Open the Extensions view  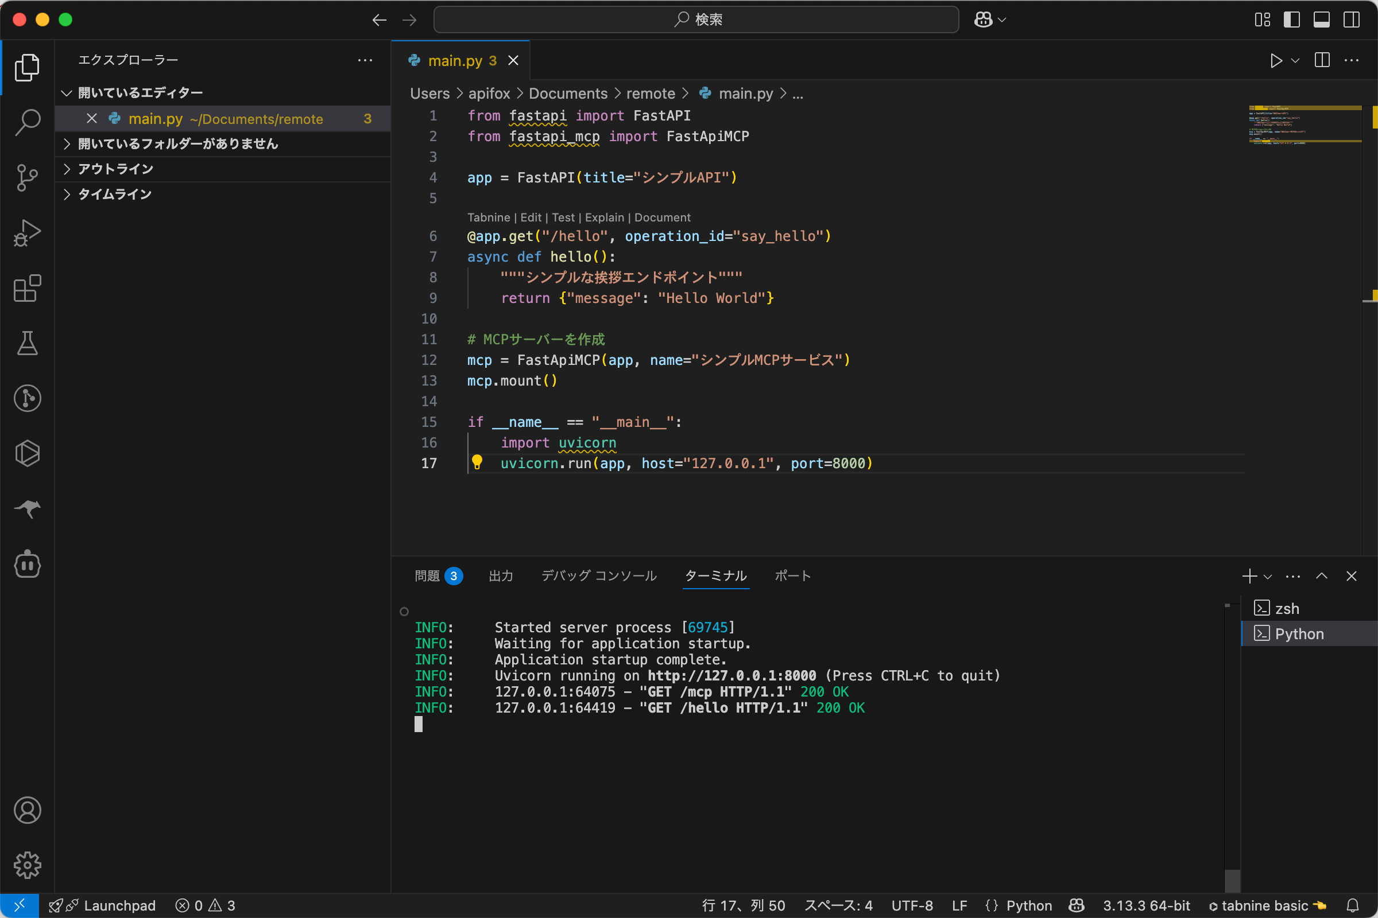(x=27, y=288)
